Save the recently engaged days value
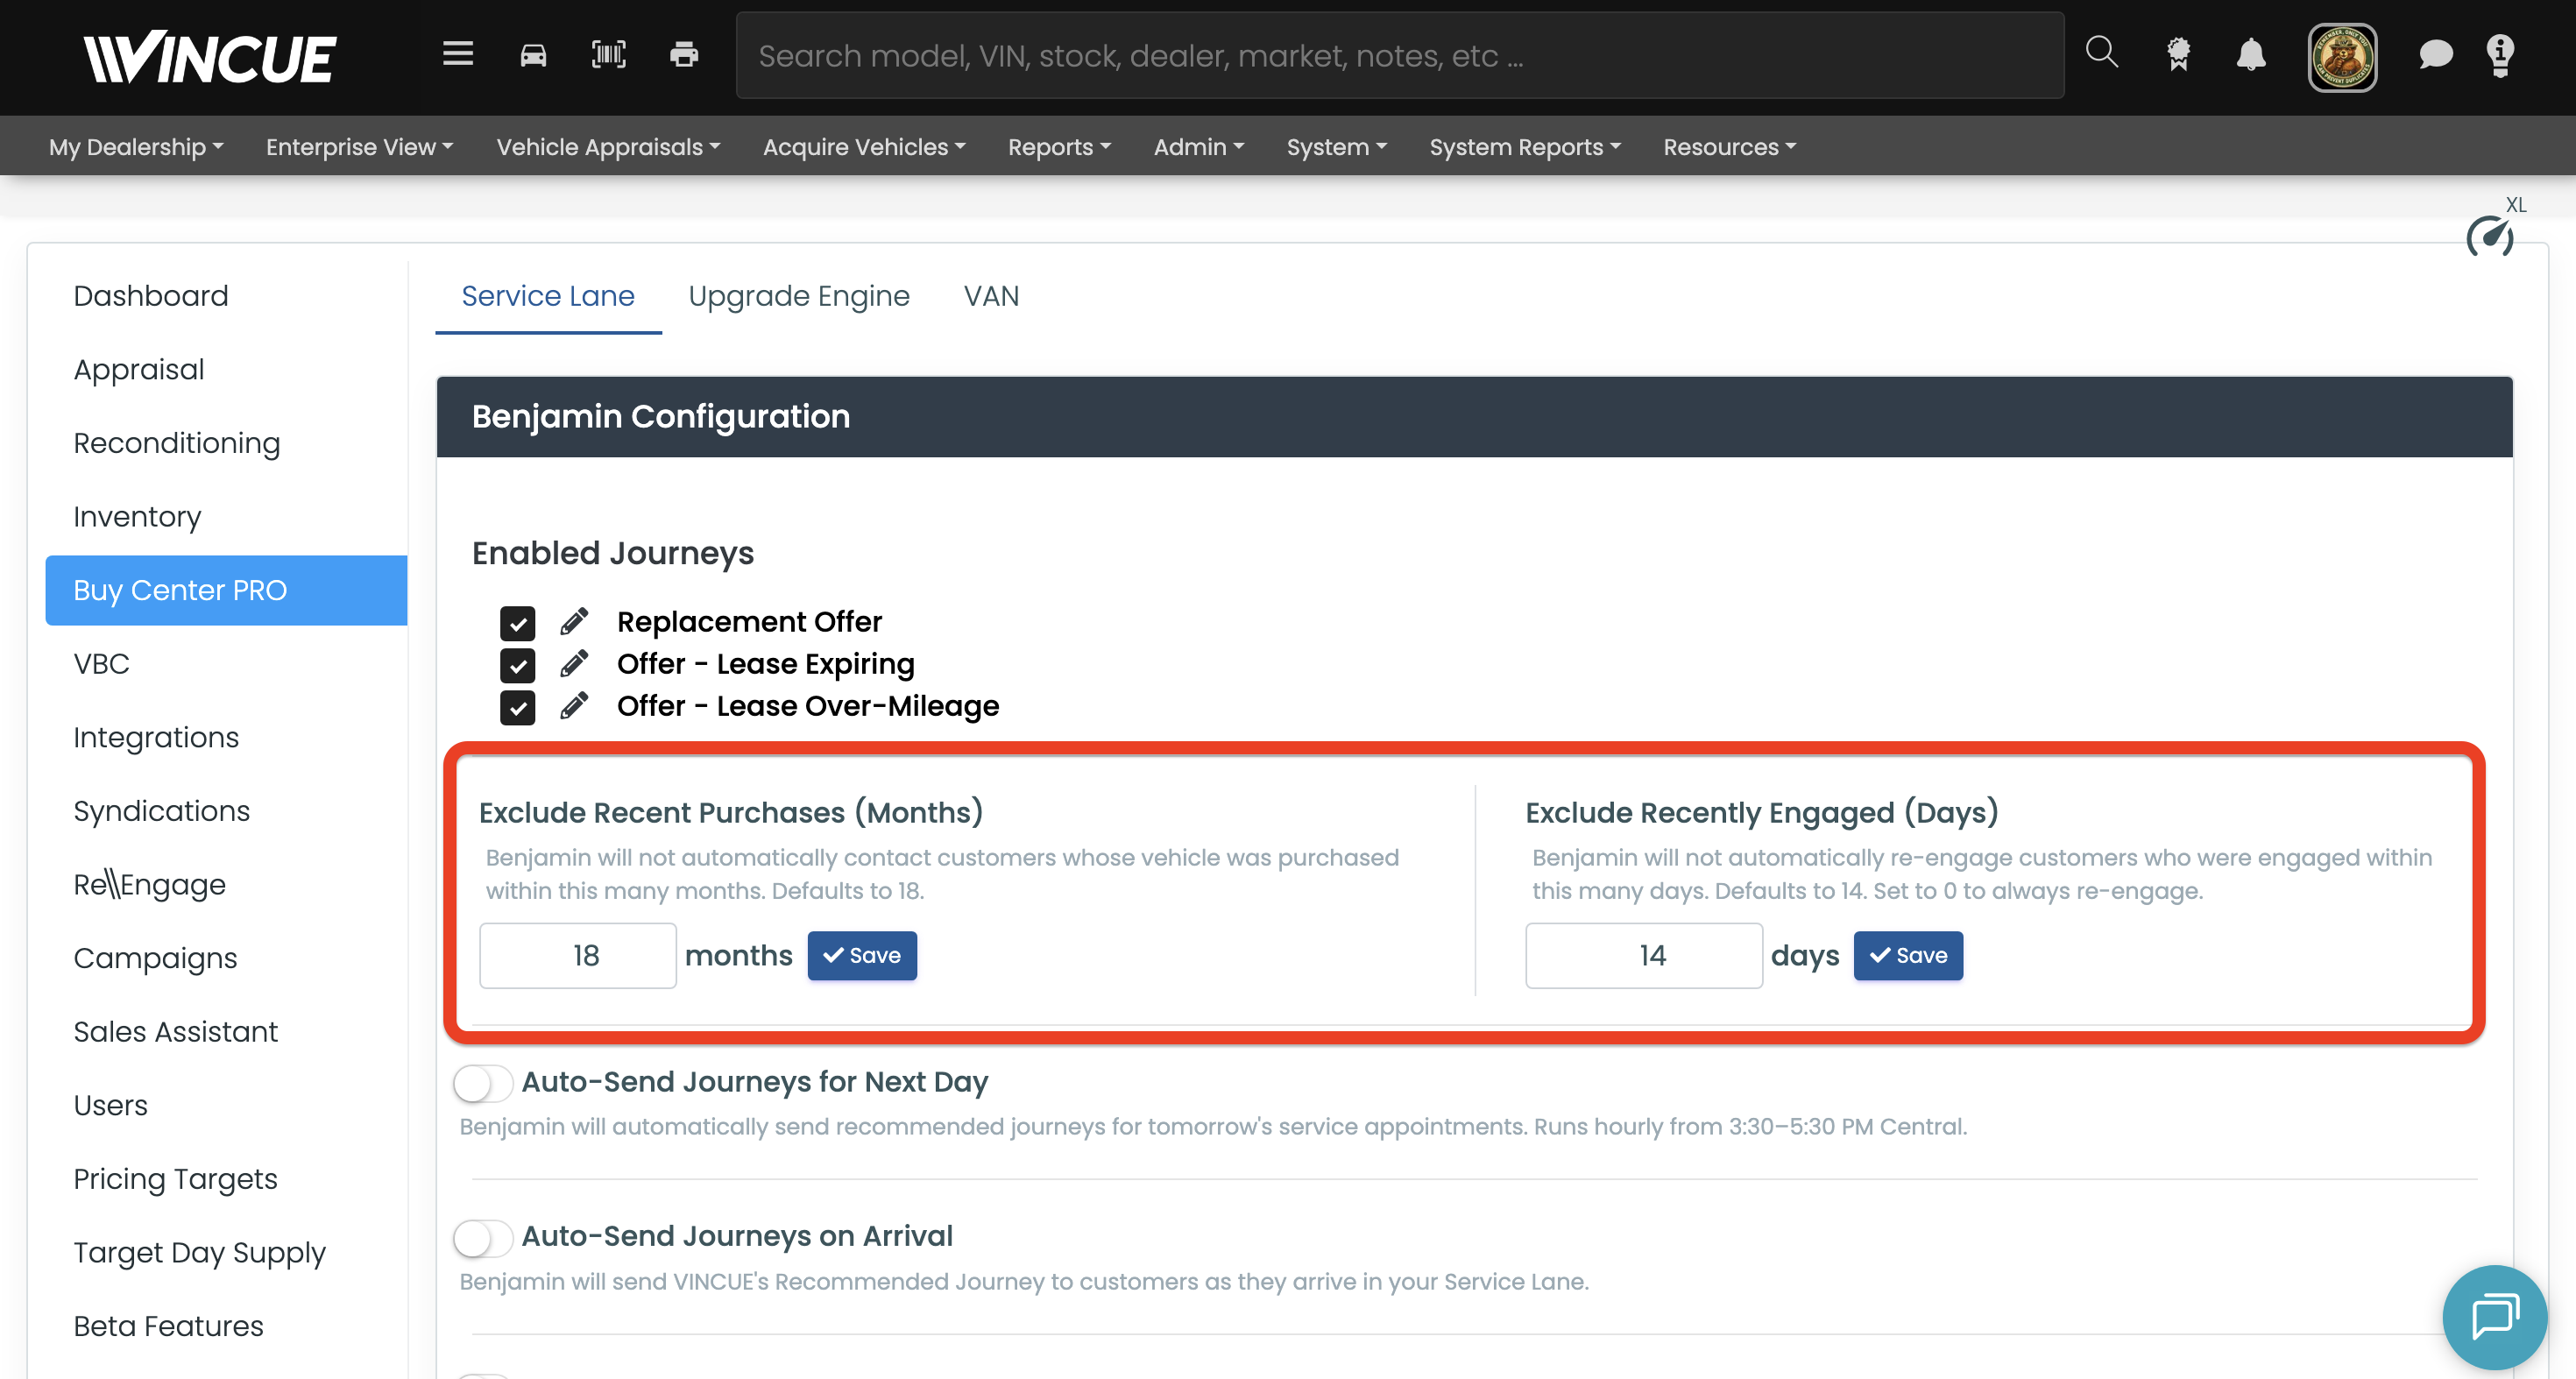 pos(1908,956)
